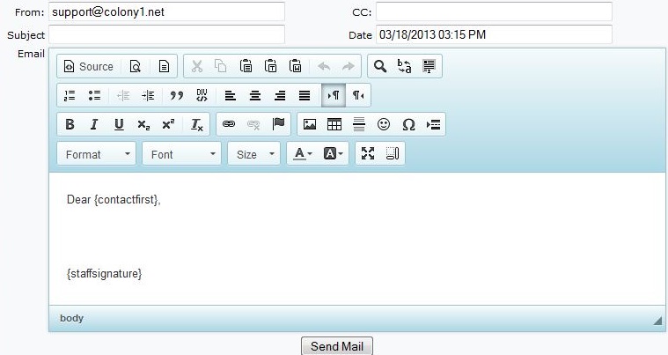Click into the Subject input field
The width and height of the screenshot is (668, 355).
(166, 34)
